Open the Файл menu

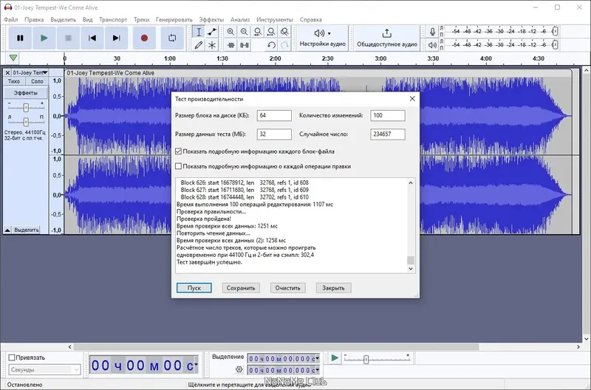[11, 20]
